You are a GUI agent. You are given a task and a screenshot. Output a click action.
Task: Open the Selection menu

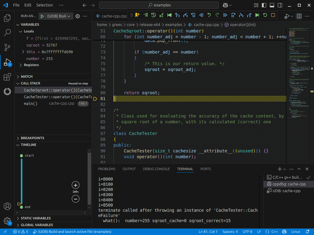tap(44, 5)
